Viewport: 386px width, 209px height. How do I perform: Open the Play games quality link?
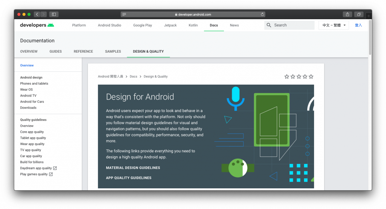(34, 174)
